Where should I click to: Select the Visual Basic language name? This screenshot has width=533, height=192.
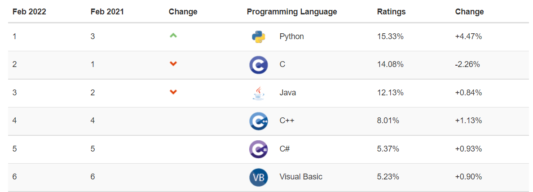tap(301, 177)
